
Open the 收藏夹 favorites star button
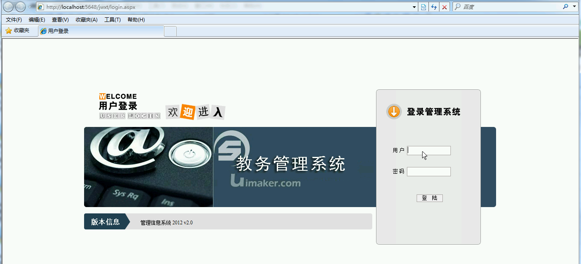(x=17, y=31)
